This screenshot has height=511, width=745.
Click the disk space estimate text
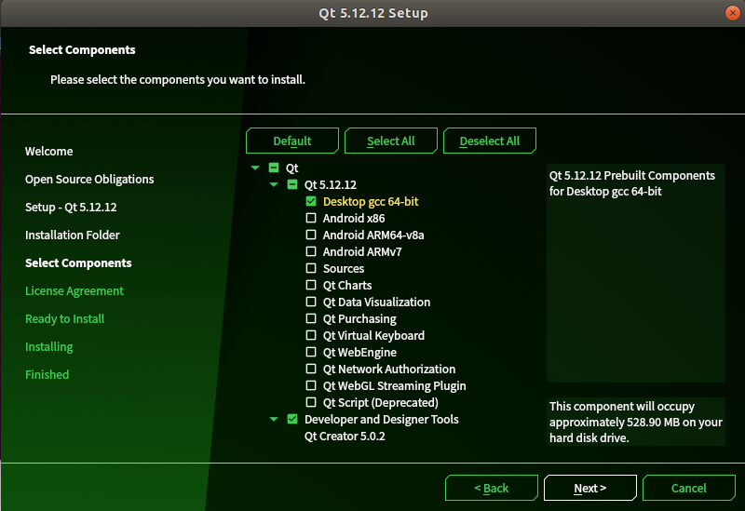coord(636,422)
